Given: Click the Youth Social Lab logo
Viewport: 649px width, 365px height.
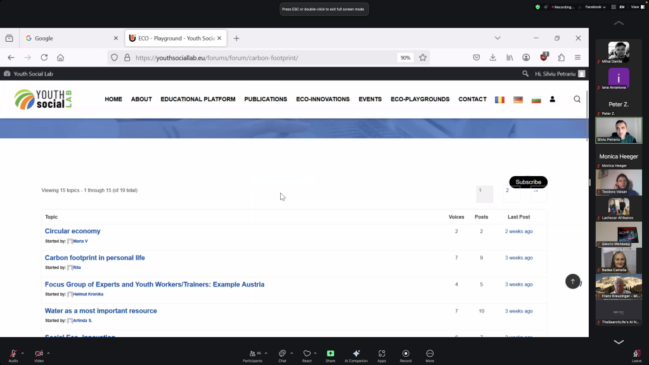Looking at the screenshot, I should click(x=43, y=99).
